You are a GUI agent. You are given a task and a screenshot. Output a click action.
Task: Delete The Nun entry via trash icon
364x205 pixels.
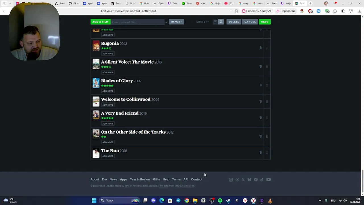[260, 153]
